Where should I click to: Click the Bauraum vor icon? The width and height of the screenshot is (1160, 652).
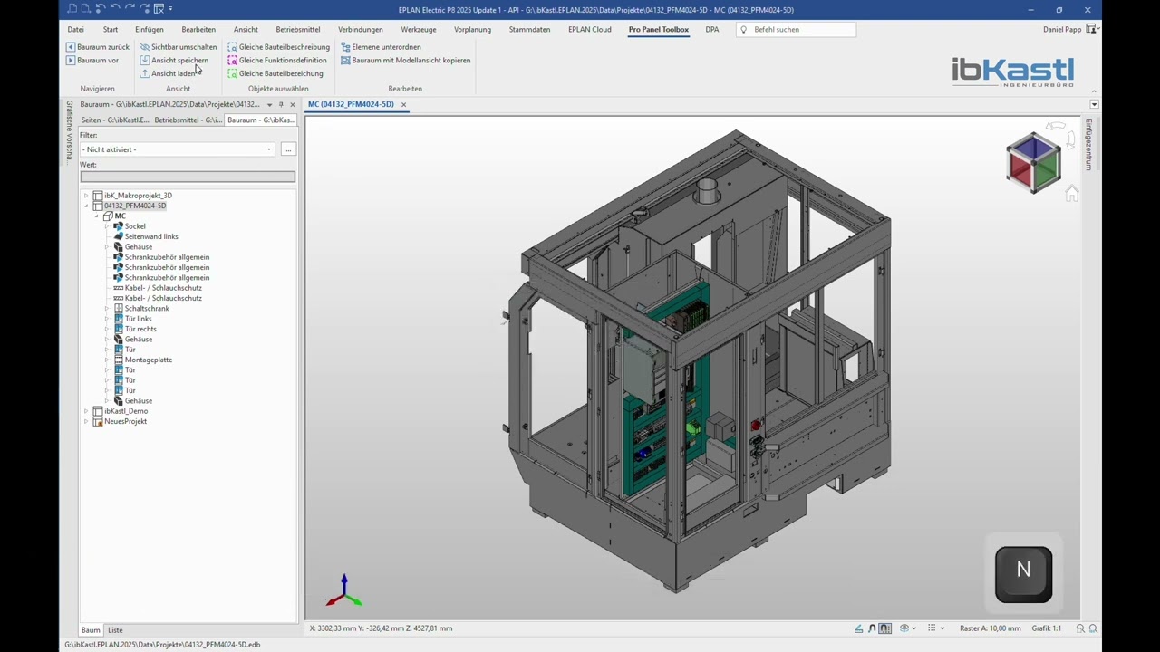pyautogui.click(x=71, y=61)
